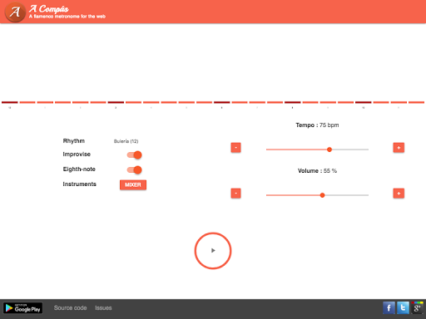Follow the Issues link
This screenshot has height=319, width=426.
tap(103, 308)
